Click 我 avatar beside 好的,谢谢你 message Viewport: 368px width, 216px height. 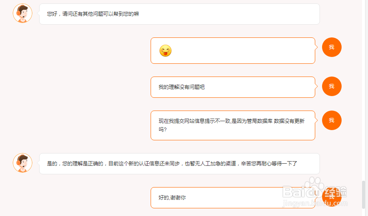tap(331, 197)
